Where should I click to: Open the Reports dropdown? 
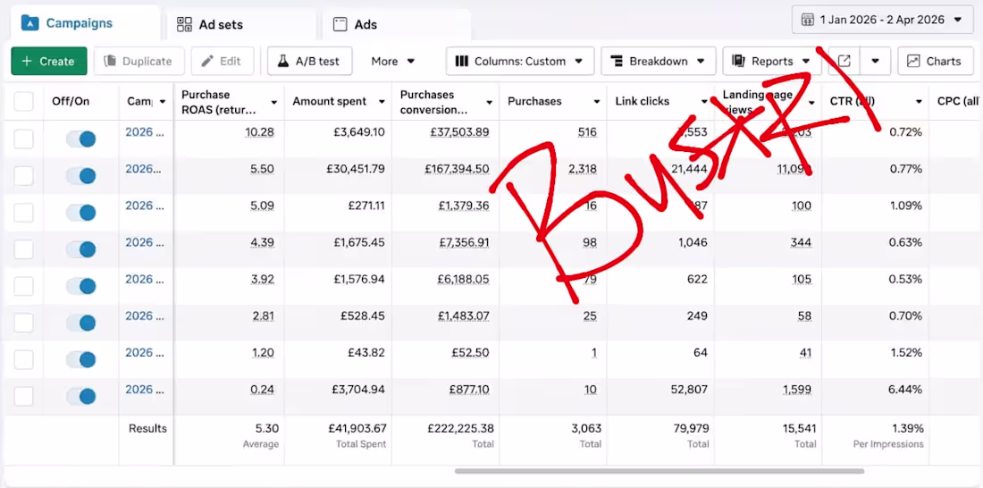[x=772, y=62]
